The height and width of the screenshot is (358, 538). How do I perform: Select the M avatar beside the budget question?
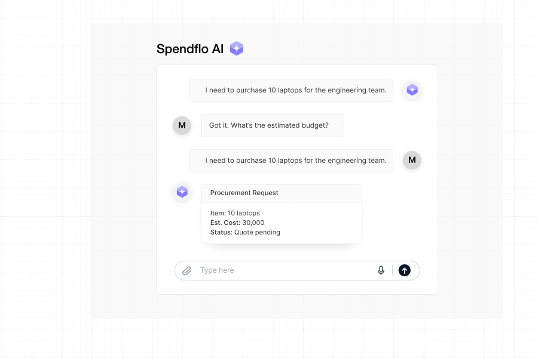(182, 125)
